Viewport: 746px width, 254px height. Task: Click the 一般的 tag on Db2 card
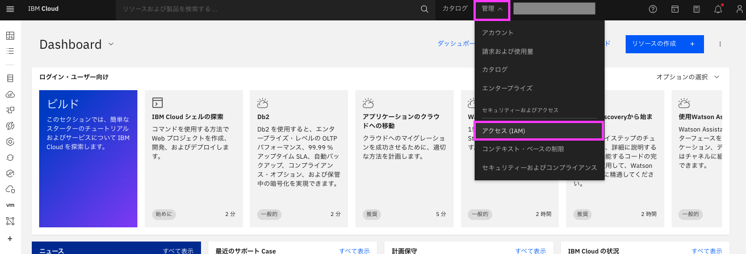pos(269,214)
